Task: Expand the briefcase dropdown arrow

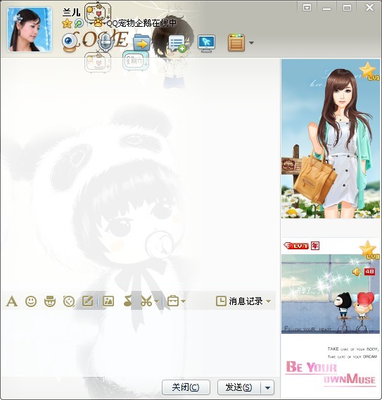Action: tap(183, 301)
